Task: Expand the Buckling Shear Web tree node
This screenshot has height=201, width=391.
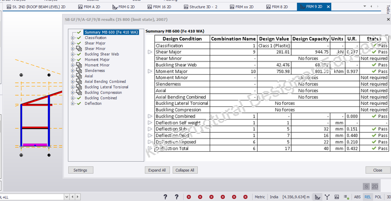Action: (72, 54)
